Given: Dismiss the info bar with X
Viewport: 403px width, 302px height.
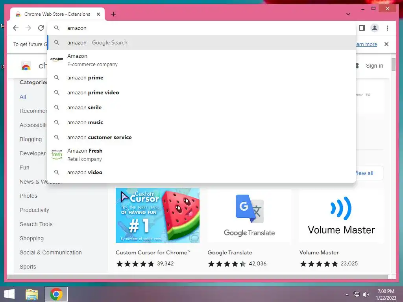Looking at the screenshot, I should click(386, 44).
